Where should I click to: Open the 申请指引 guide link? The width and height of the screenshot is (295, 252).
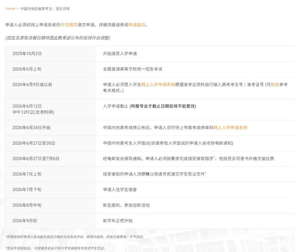point(137,25)
